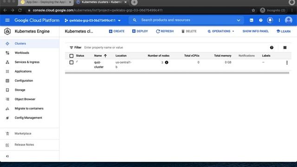Click SHOW INFO PANEL
This screenshot has width=297, height=167.
(256, 31)
